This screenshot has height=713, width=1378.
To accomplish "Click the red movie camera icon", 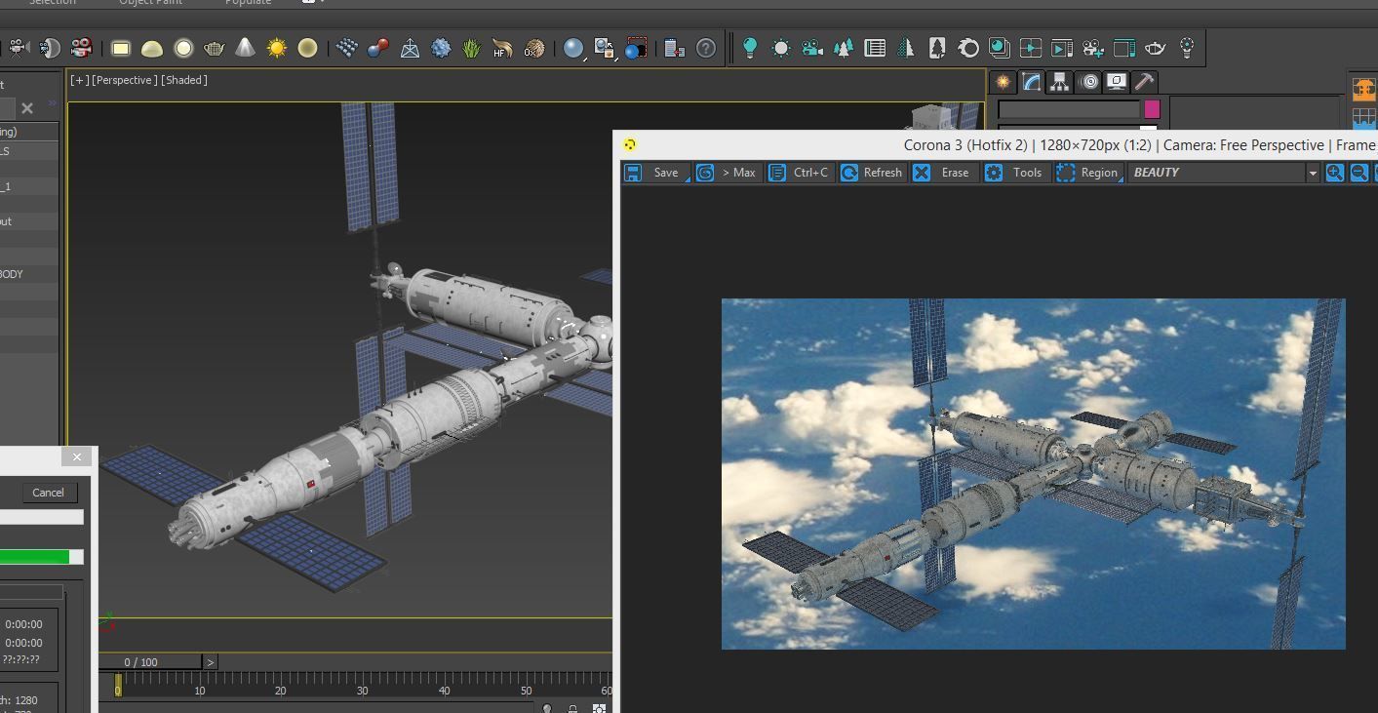I will [x=81, y=48].
